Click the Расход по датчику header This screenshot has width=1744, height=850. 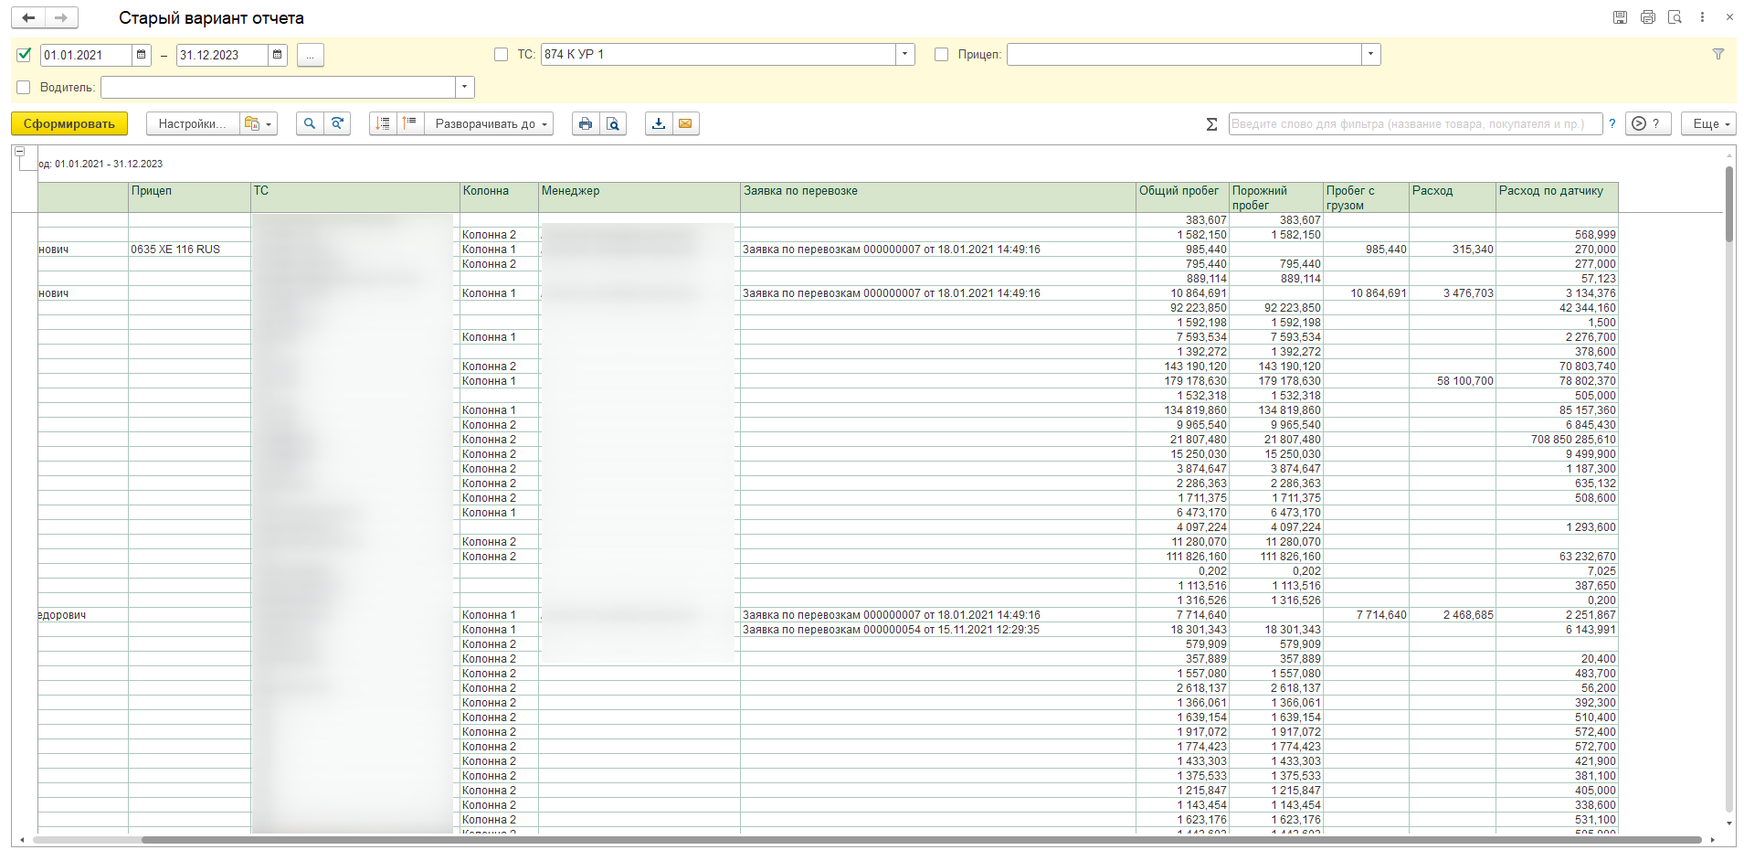click(1557, 197)
